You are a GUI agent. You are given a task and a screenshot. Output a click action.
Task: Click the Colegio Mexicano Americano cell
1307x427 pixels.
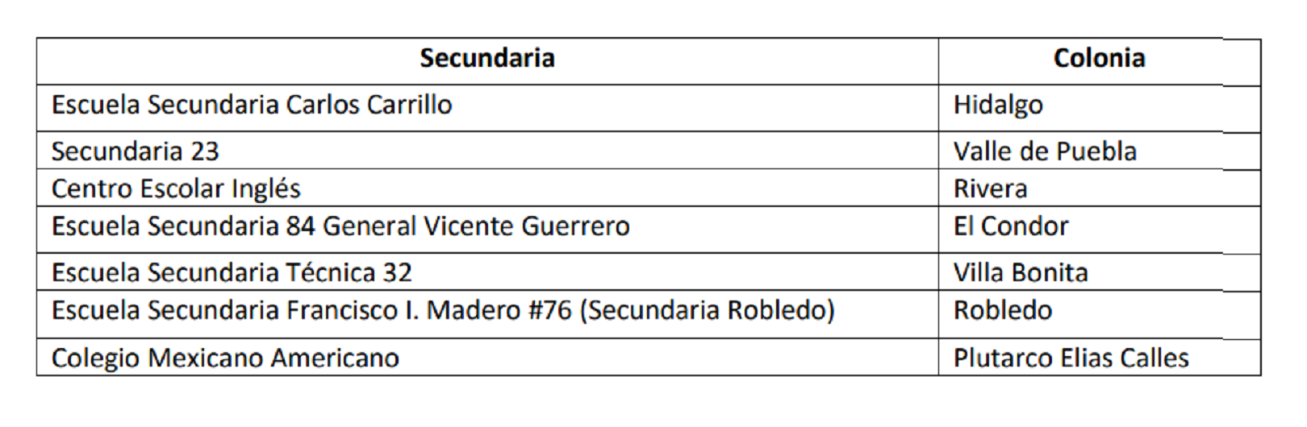pyautogui.click(x=225, y=358)
